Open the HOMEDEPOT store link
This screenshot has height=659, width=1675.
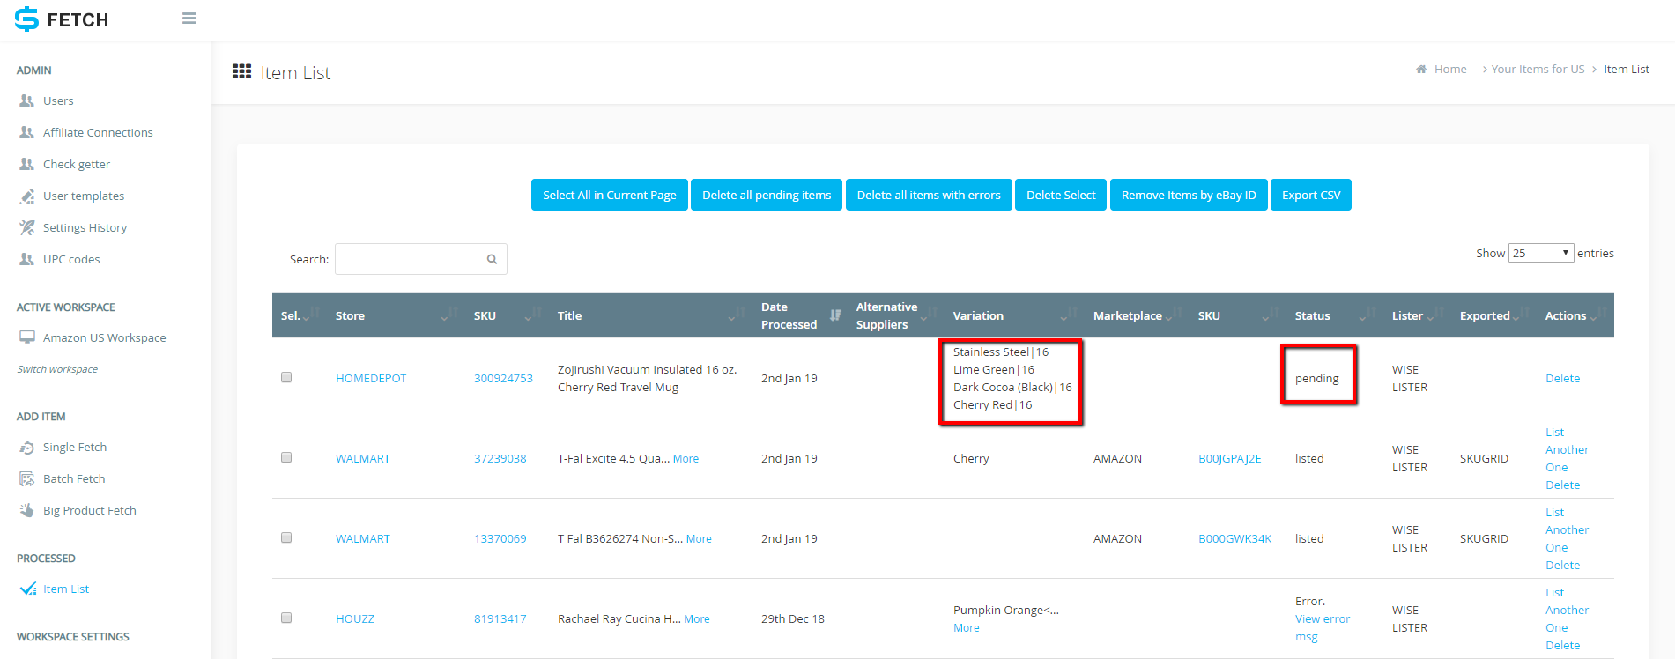click(371, 378)
